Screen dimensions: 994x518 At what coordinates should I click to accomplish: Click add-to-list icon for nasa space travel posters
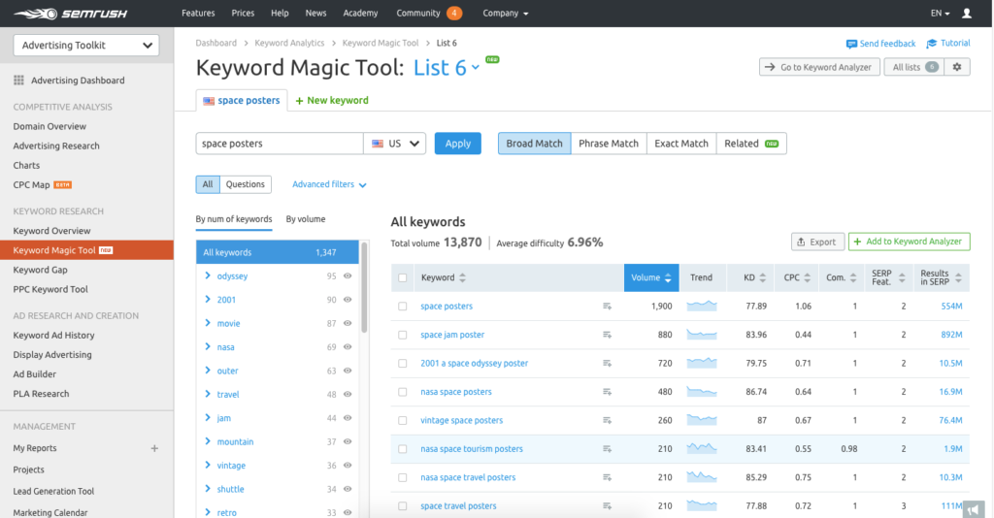607,477
